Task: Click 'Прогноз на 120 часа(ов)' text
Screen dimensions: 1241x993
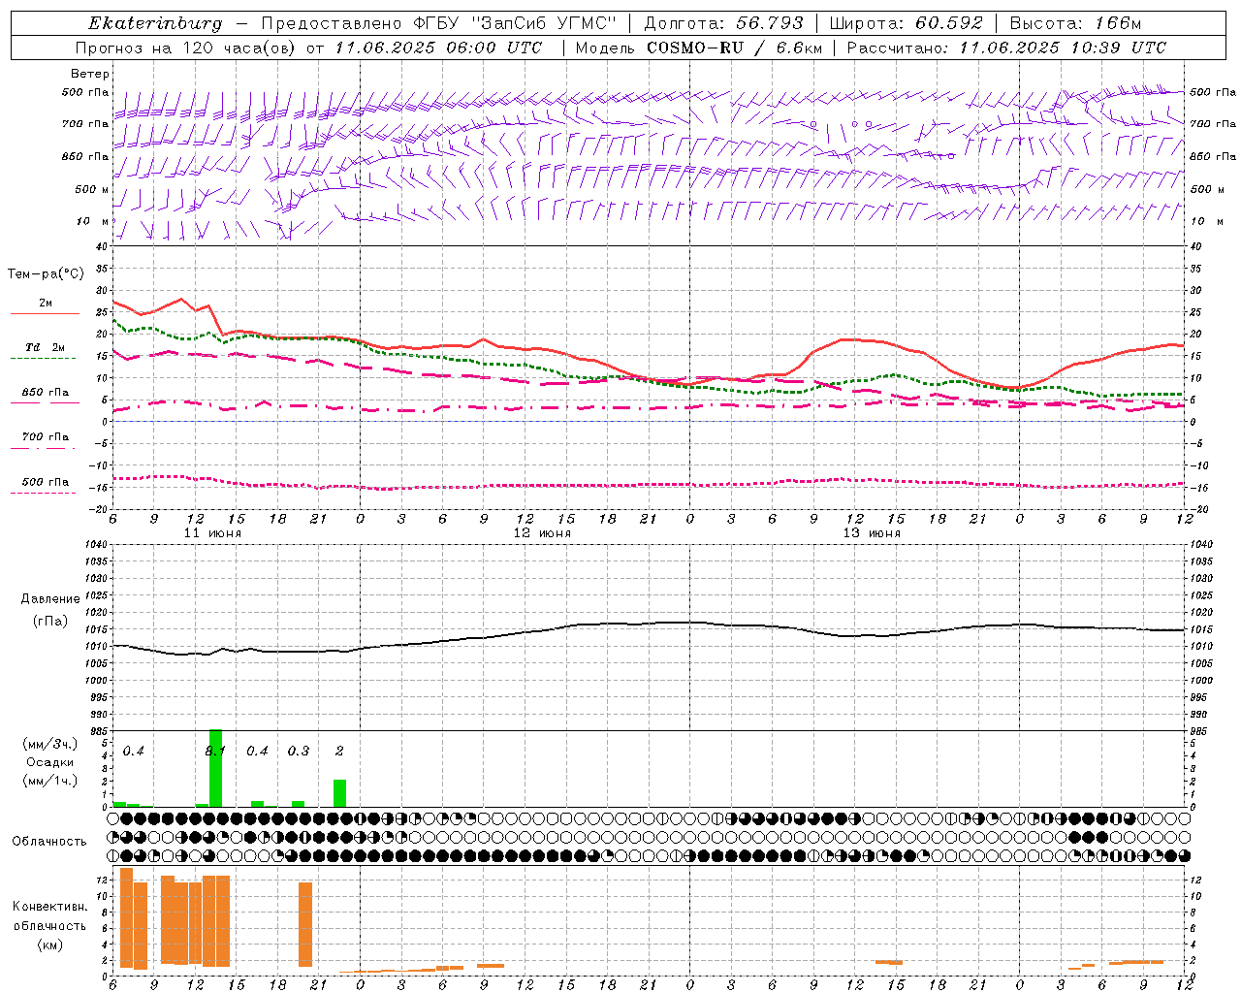Action: coord(187,48)
